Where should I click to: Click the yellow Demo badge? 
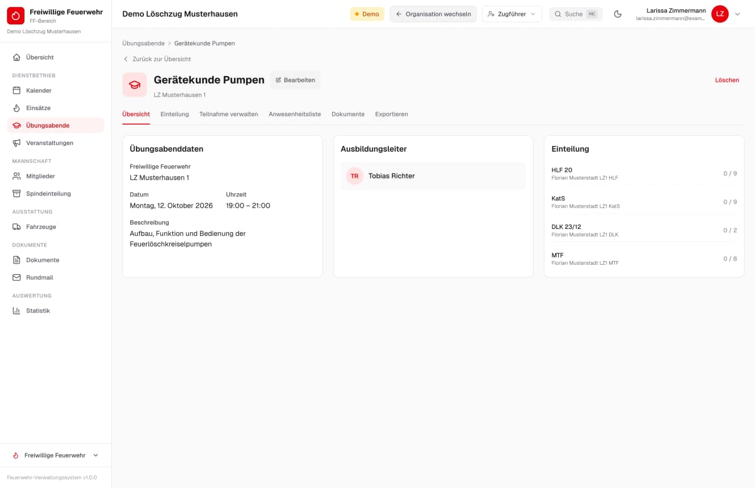coord(367,14)
